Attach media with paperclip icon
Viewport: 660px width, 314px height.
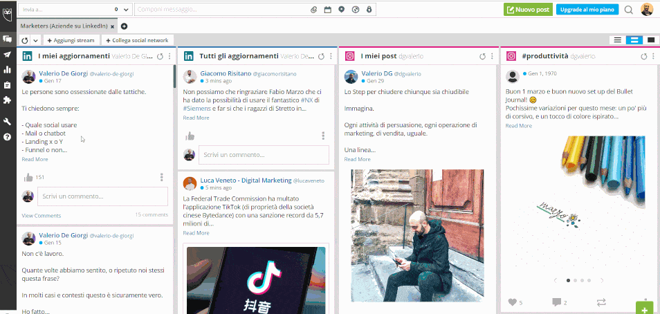coord(313,10)
